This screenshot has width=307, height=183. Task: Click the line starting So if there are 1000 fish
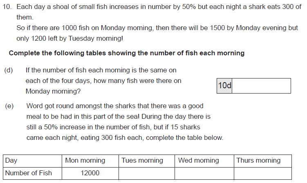(x=157, y=28)
